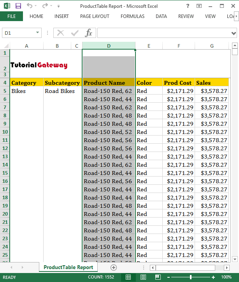Image resolution: width=239 pixels, height=282 pixels.
Task: Select column B header
Action: tap(57, 46)
